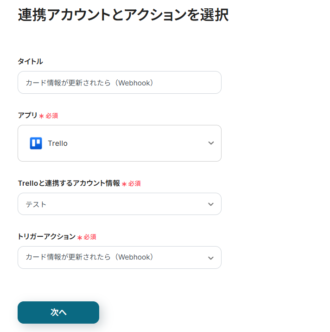The width and height of the screenshot is (330, 332).
Task: Click the 必須 text beside アプリ
Action: (52, 116)
